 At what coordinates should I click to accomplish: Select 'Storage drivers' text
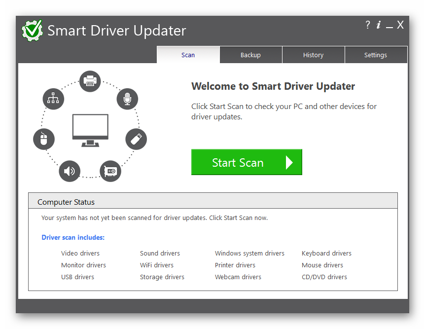[162, 277]
